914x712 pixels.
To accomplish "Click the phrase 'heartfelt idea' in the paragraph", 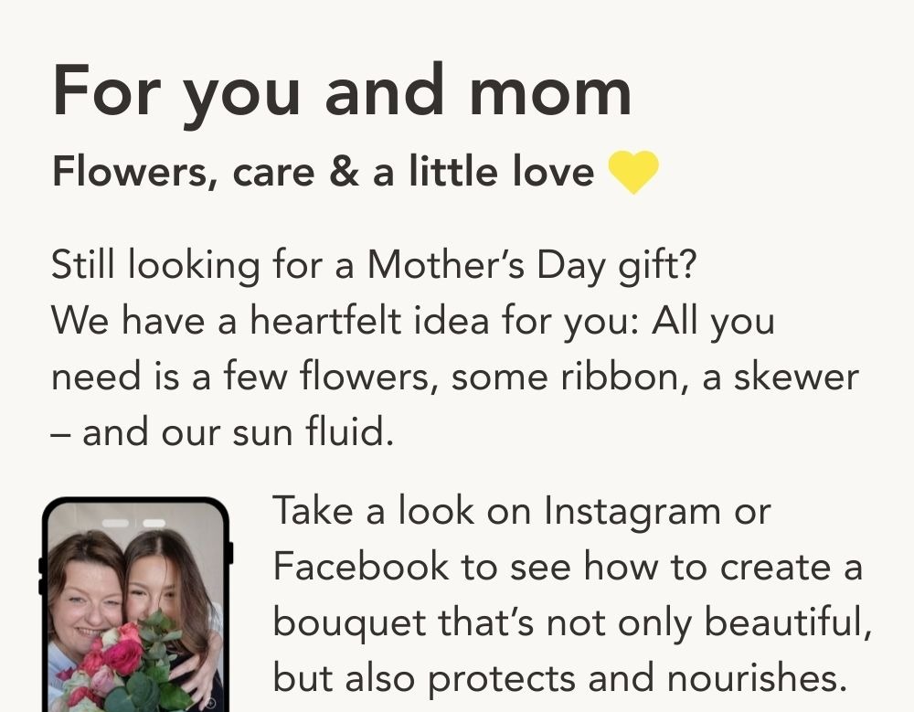I will [x=369, y=321].
